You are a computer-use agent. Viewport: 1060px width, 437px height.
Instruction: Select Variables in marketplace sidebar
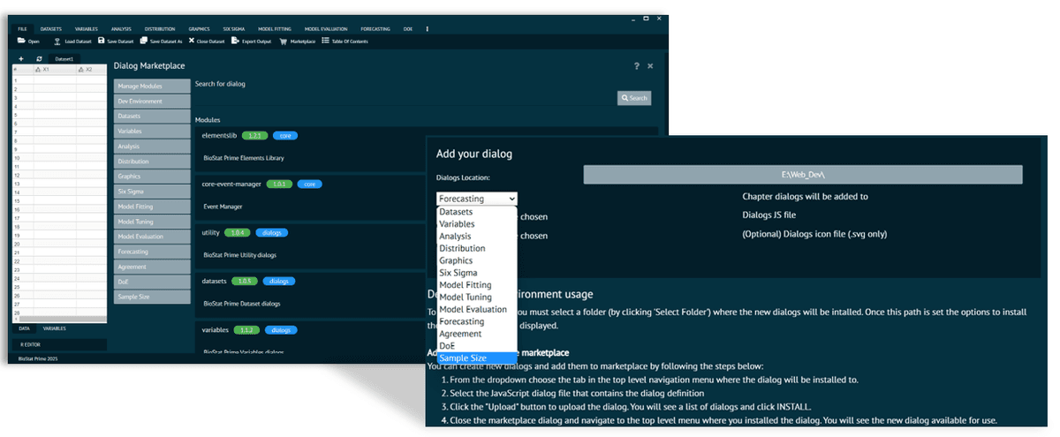click(152, 131)
